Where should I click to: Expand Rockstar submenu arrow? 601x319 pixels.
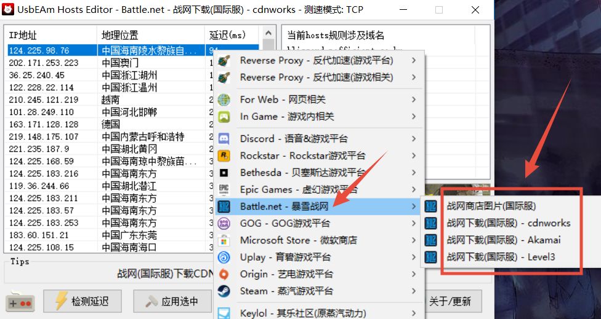click(414, 156)
